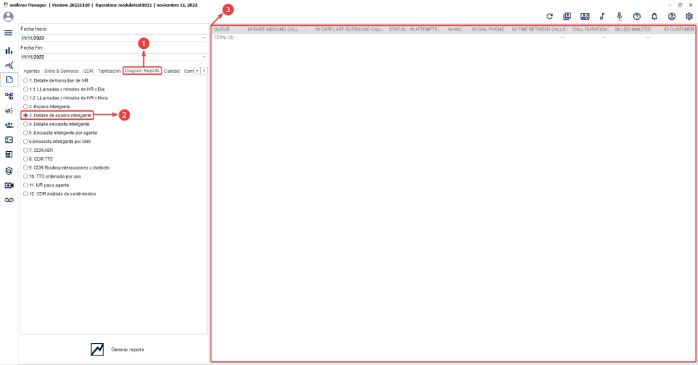Select 11. IVR paso agente

(46, 185)
